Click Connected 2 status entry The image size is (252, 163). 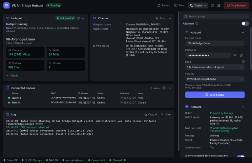(97, 160)
